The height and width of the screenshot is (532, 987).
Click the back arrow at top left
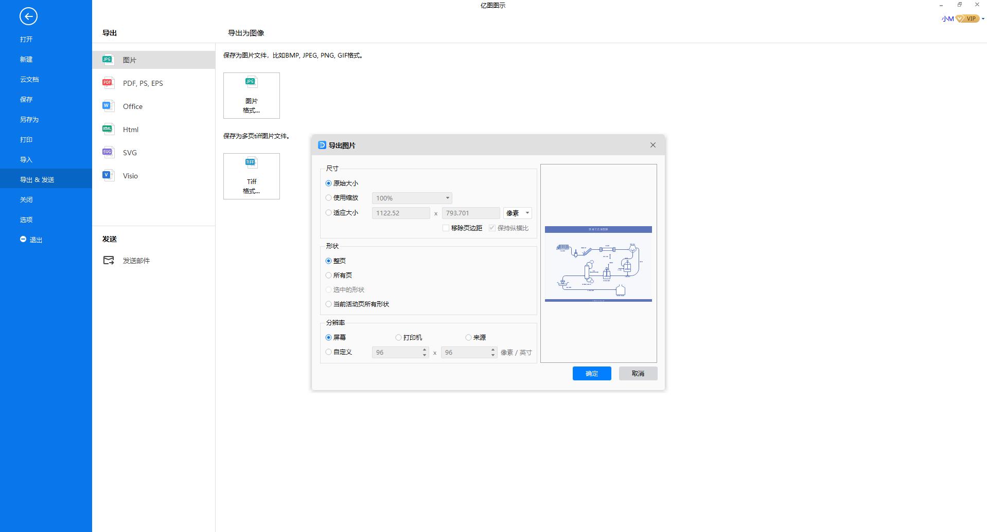pos(28,16)
